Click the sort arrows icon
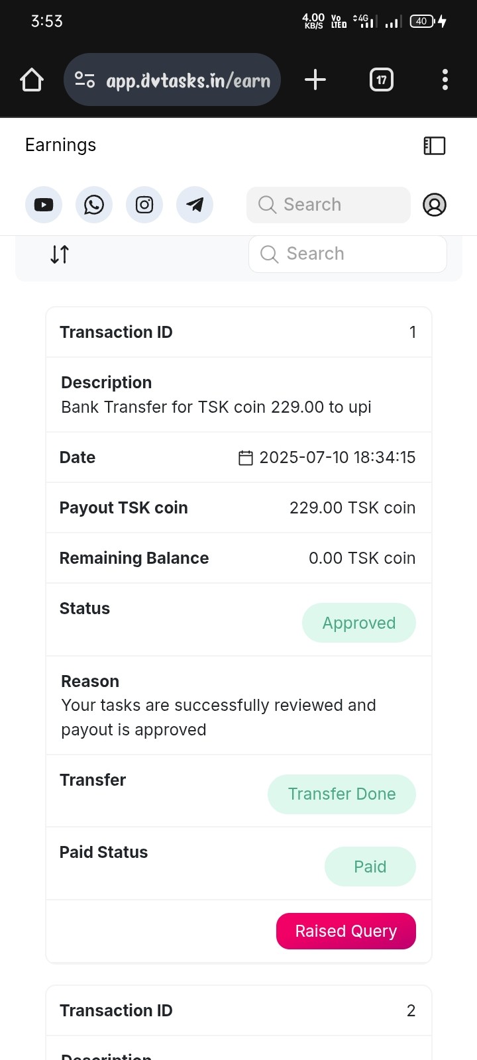 [x=60, y=254]
